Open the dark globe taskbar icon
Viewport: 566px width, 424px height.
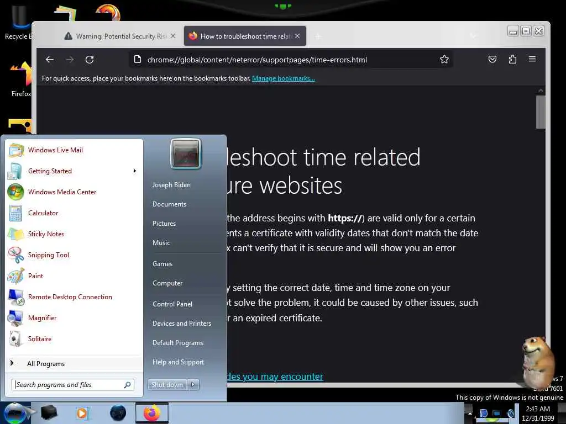click(x=118, y=413)
